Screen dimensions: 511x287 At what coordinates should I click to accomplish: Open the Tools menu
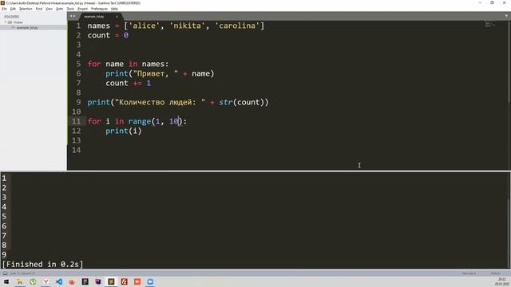coord(70,9)
